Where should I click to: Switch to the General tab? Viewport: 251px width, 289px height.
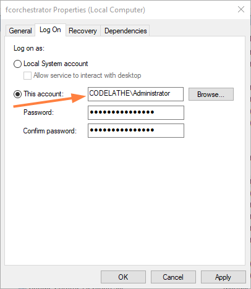click(x=20, y=31)
